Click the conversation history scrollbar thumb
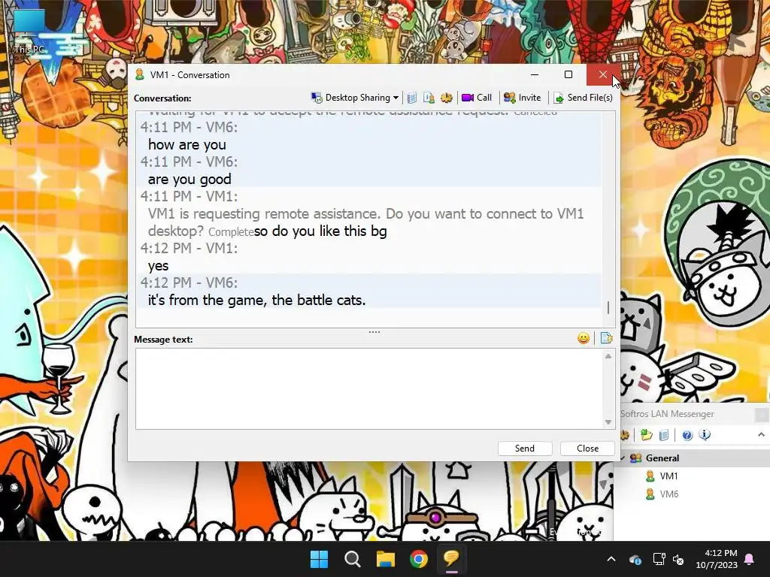770x577 pixels. point(608,307)
